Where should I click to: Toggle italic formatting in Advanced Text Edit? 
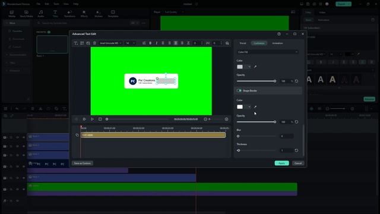(157, 43)
